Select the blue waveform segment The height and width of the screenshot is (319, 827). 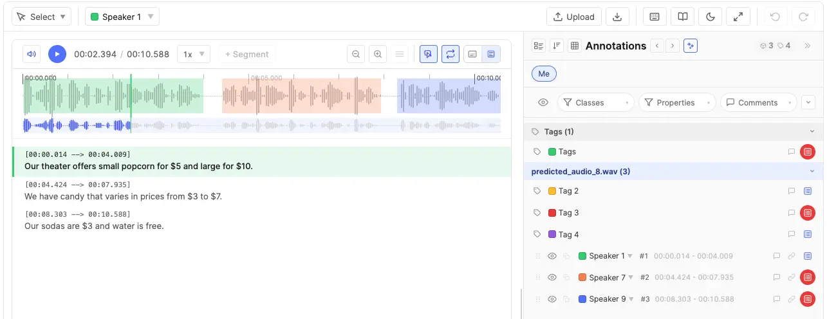[x=449, y=96]
